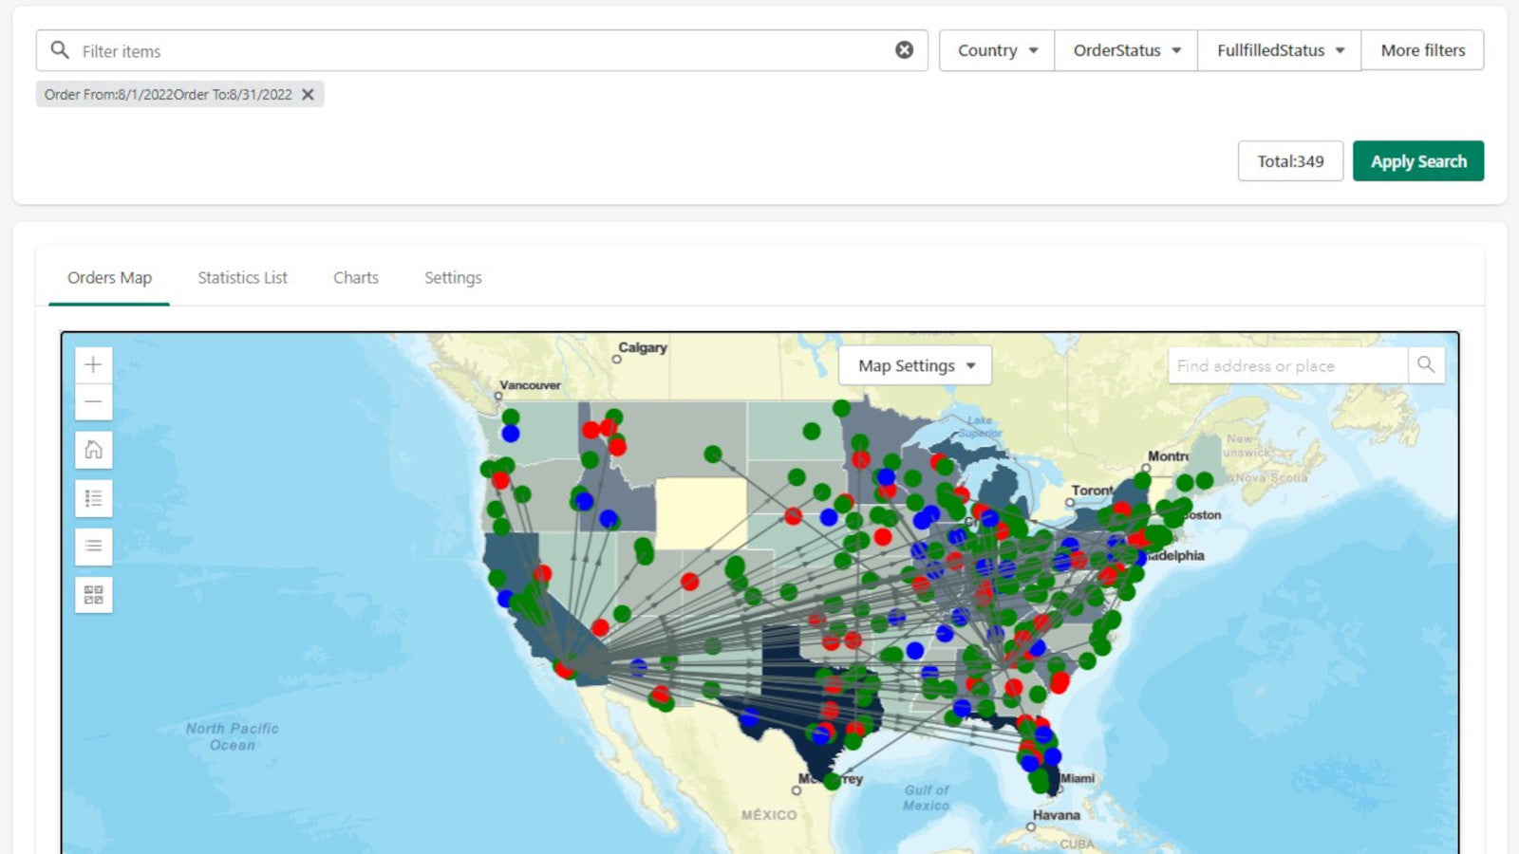Open the map legend icon

[x=93, y=497]
